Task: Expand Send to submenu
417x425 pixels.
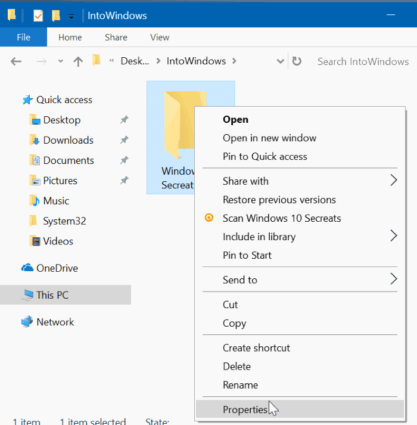Action: (x=300, y=280)
